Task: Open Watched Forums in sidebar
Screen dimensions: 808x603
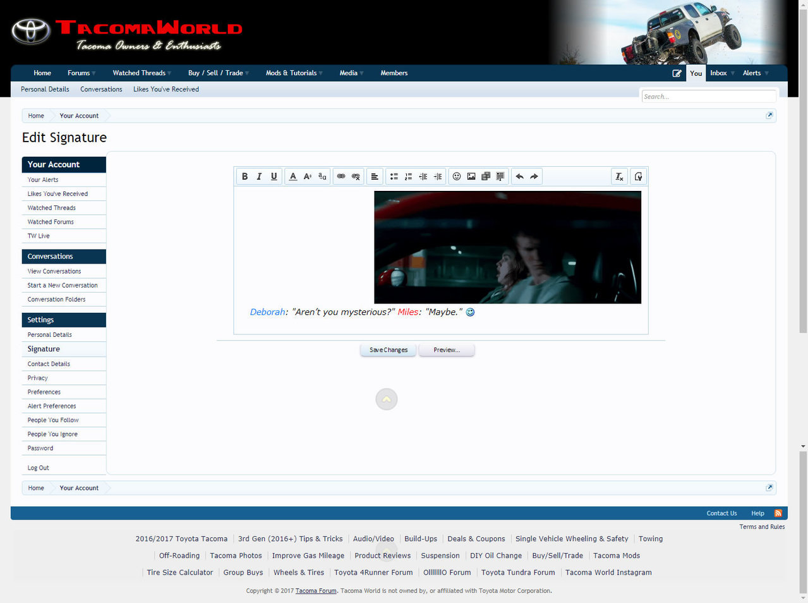Action: [x=64, y=222]
